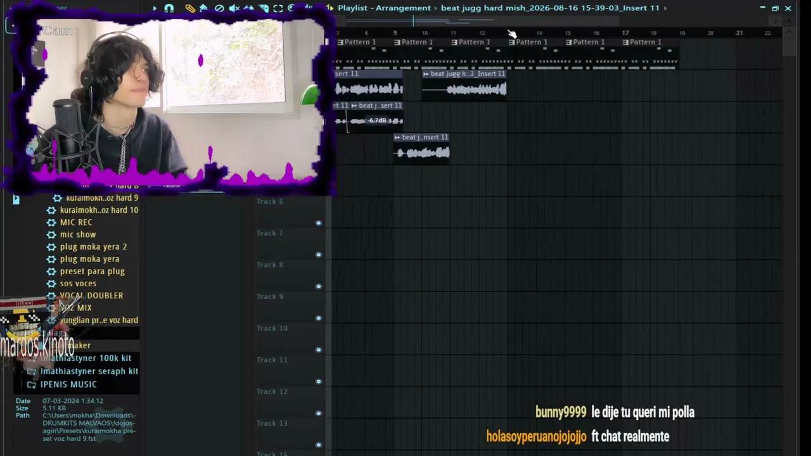Screen dimensions: 811x456
Task: Select the Slice tool
Action: click(x=264, y=8)
